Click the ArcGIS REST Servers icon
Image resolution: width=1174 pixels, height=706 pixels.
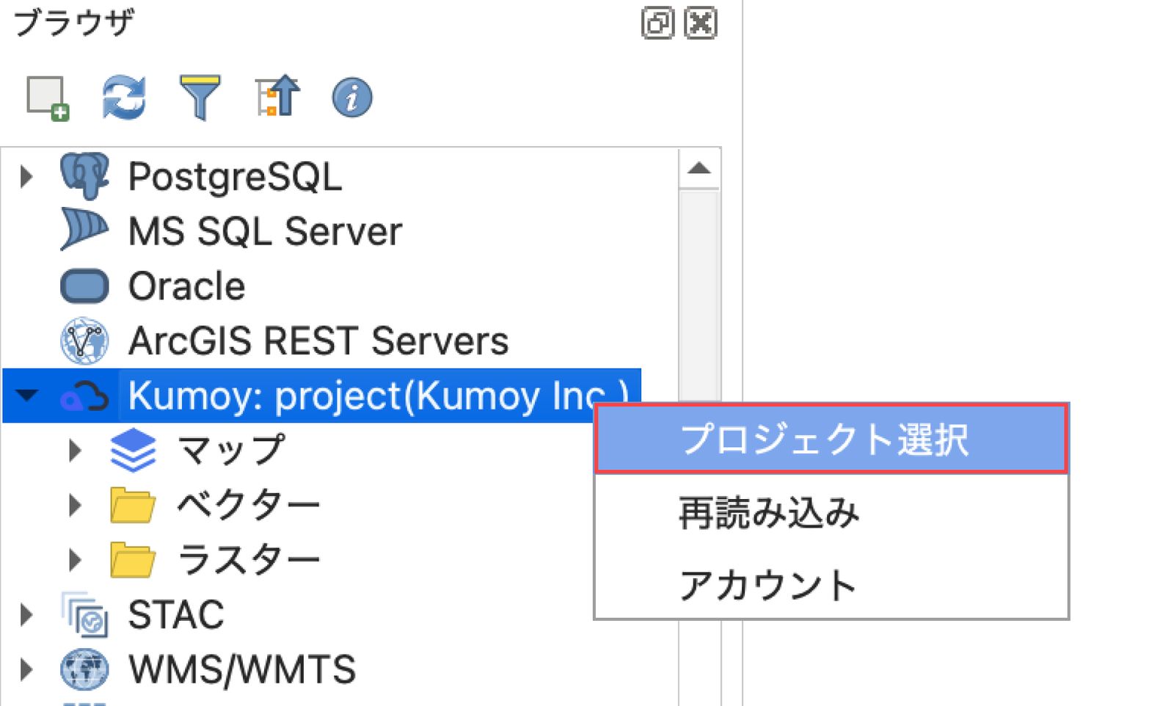click(84, 341)
